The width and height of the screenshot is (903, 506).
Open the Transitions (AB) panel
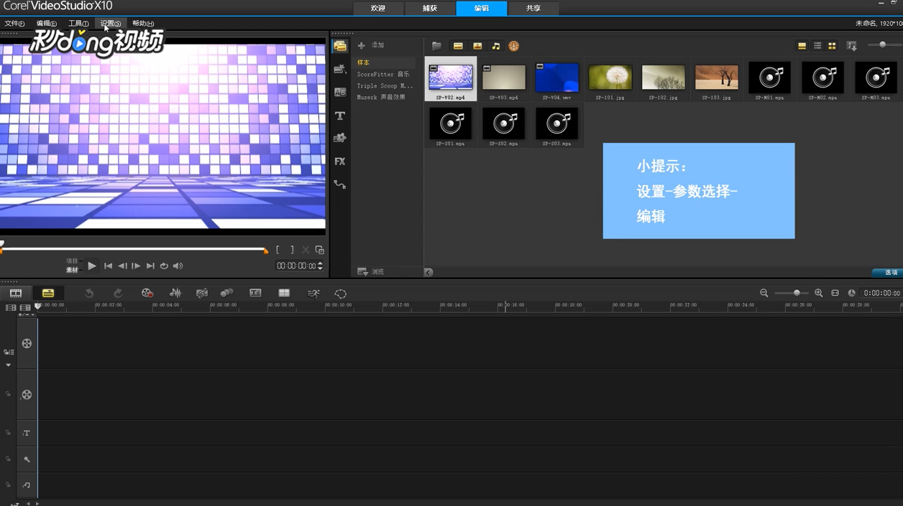point(340,93)
